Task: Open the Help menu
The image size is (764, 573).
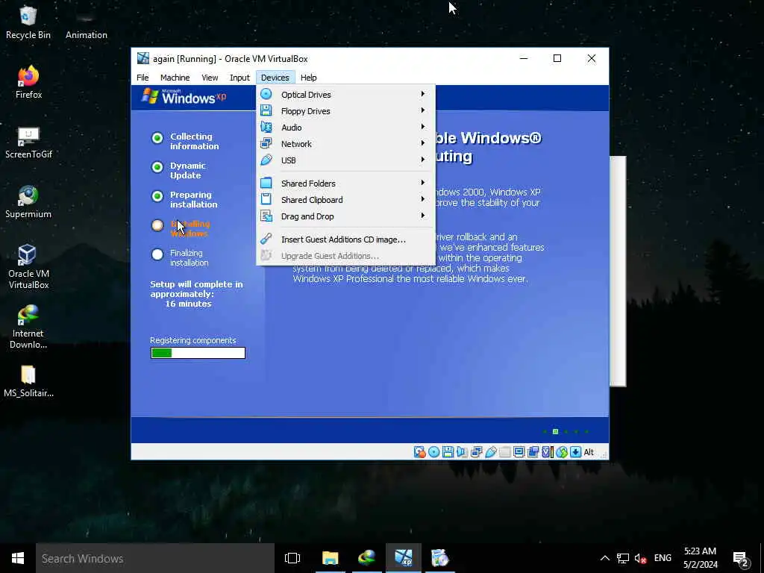Action: (308, 78)
